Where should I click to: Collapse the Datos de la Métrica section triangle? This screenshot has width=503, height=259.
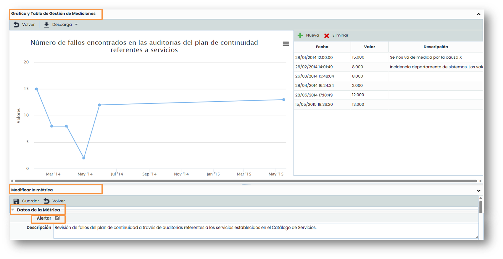[13, 210]
